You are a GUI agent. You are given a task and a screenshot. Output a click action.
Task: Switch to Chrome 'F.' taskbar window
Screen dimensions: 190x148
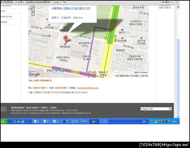(x=94, y=121)
